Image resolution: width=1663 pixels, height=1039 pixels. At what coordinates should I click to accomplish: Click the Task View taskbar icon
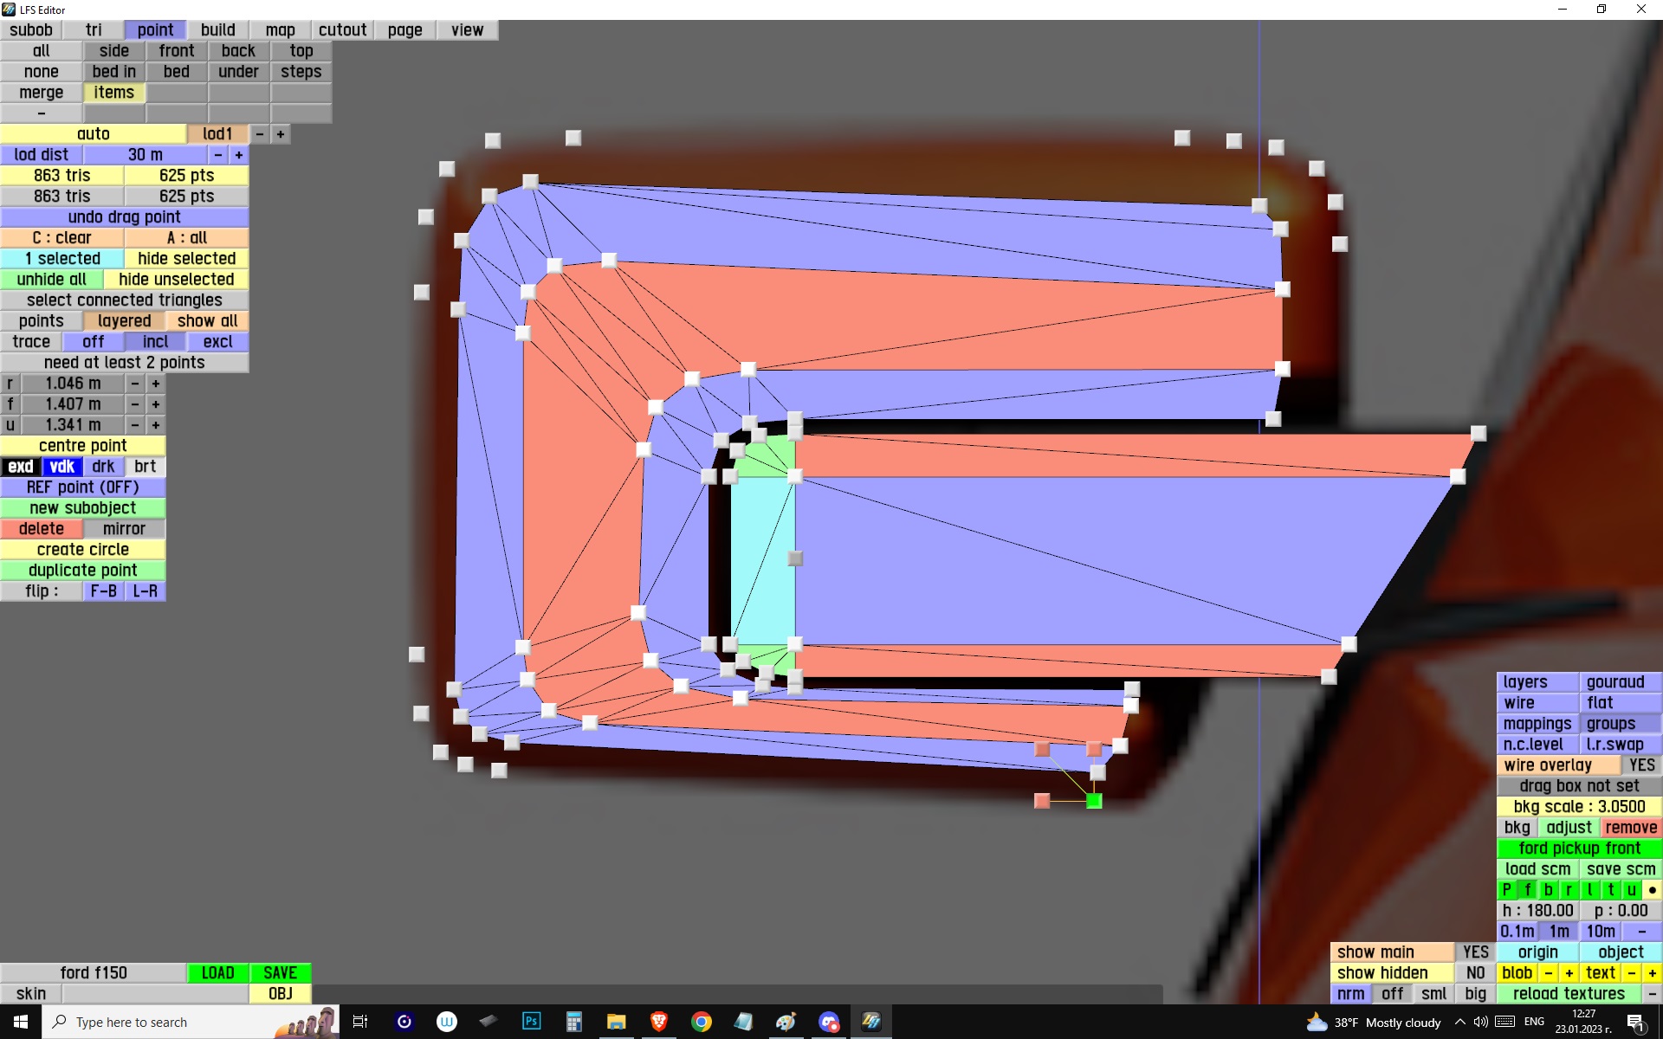click(360, 1022)
